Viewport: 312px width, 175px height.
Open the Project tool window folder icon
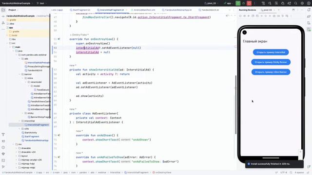(x=3, y=10)
